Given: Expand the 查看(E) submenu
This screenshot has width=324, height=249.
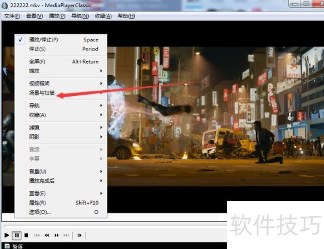Looking at the screenshot, I should pyautogui.click(x=61, y=193).
